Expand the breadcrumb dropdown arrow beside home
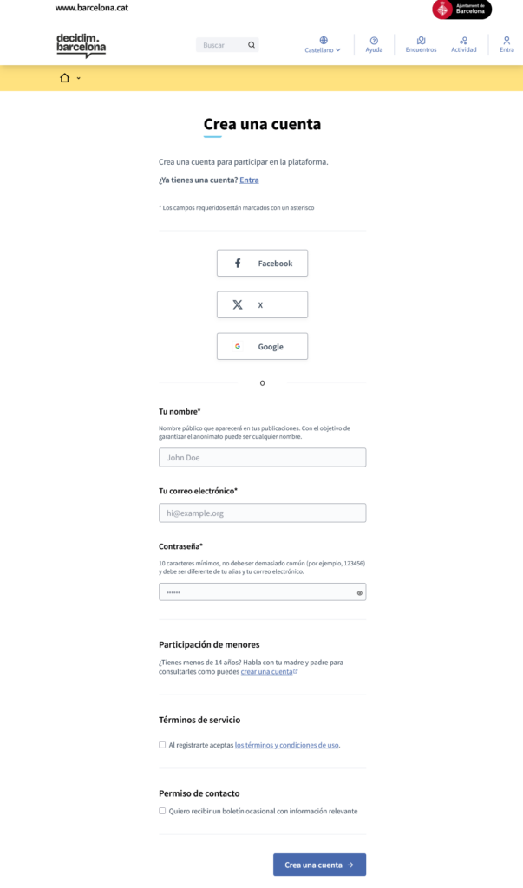The height and width of the screenshot is (888, 523). point(79,79)
